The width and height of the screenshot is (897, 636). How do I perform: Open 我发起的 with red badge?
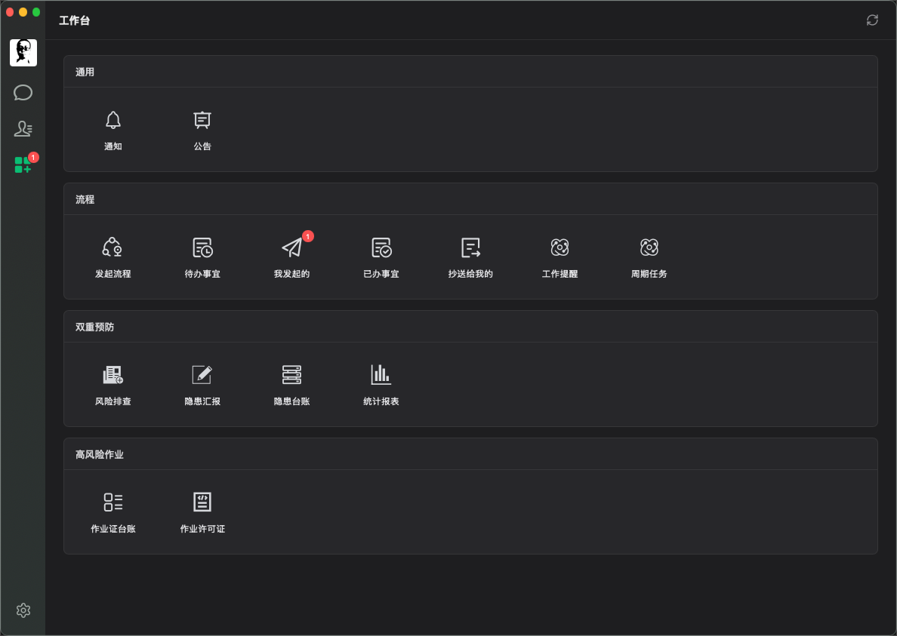click(x=292, y=247)
